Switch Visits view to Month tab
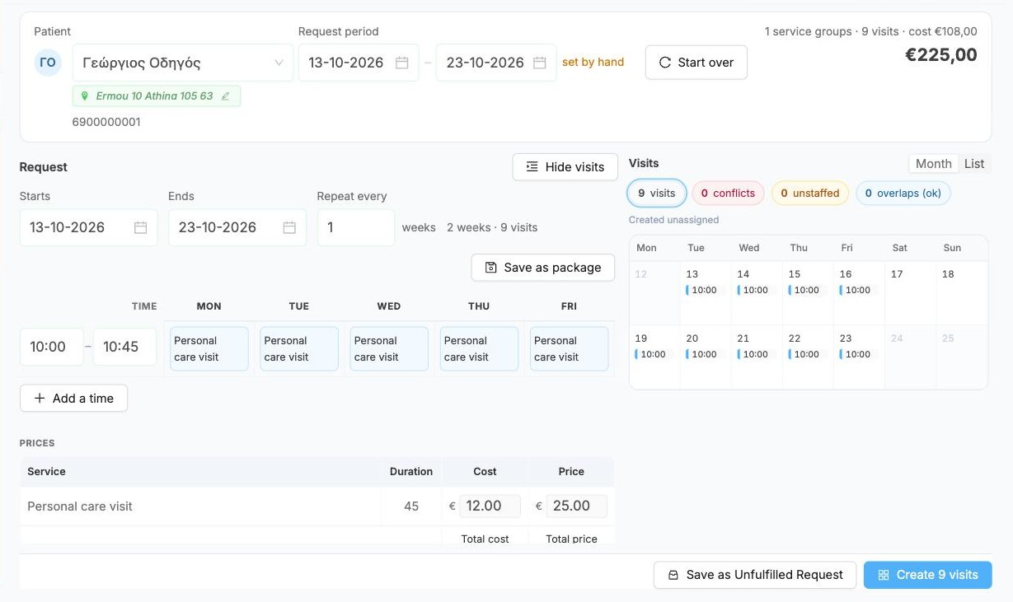The width and height of the screenshot is (1013, 602). coord(933,164)
